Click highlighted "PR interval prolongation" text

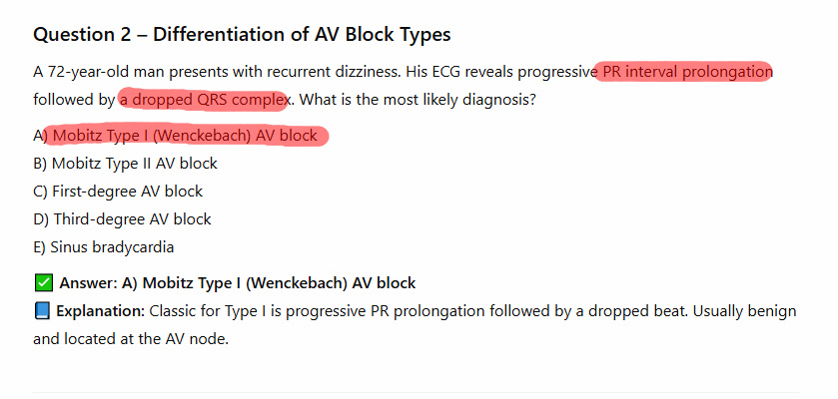[x=687, y=72]
